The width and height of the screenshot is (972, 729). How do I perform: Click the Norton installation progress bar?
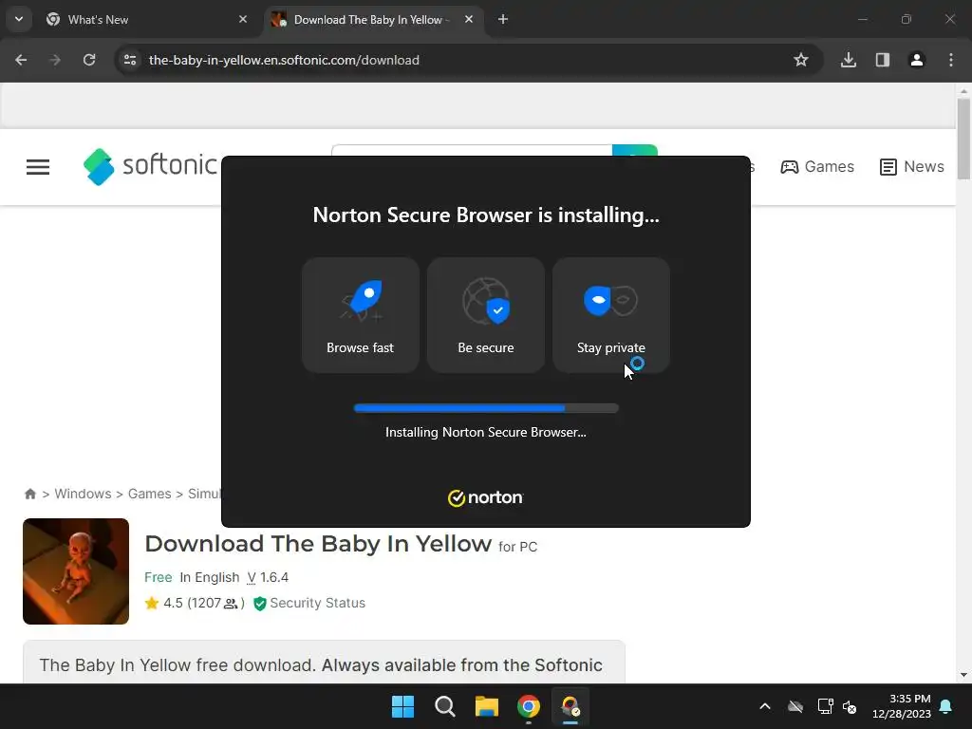click(x=486, y=408)
